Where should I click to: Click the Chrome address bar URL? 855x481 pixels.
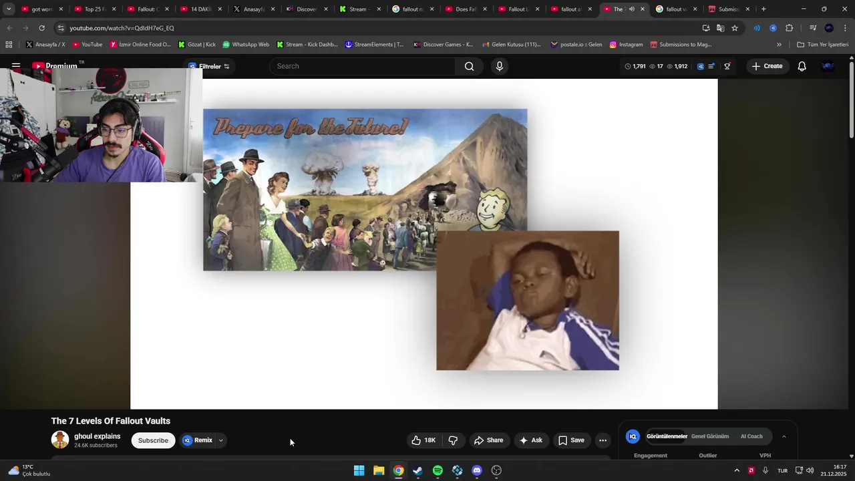coord(122,28)
